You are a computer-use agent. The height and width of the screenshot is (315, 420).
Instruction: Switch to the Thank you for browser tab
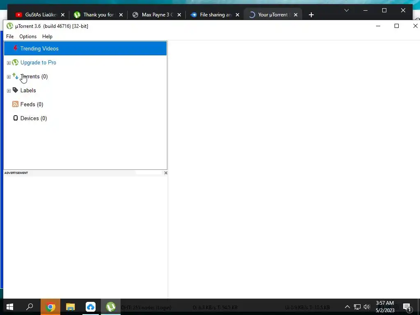(98, 15)
